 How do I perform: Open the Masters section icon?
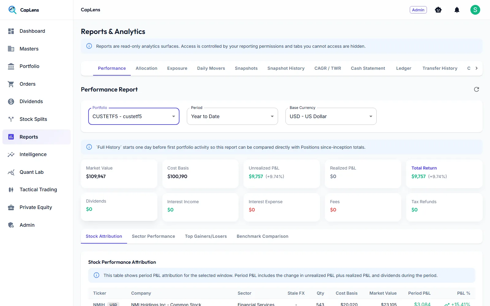pyautogui.click(x=11, y=49)
